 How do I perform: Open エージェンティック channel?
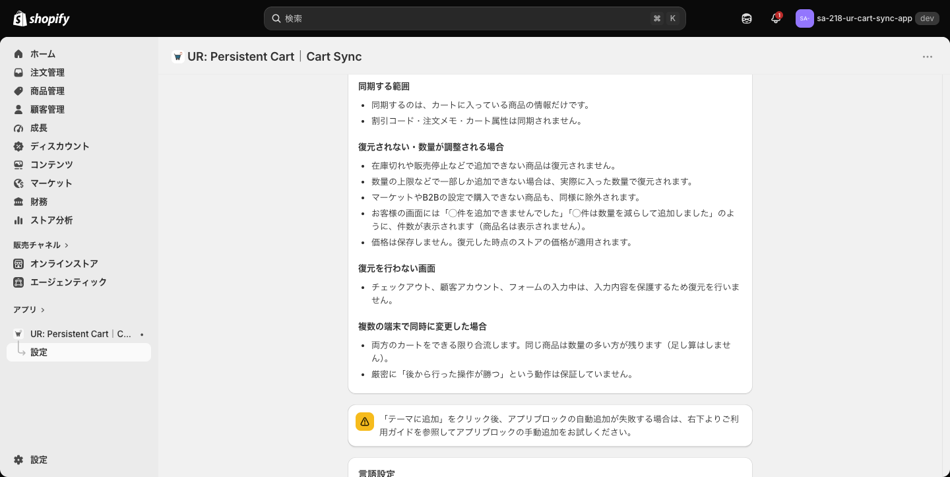(x=69, y=282)
